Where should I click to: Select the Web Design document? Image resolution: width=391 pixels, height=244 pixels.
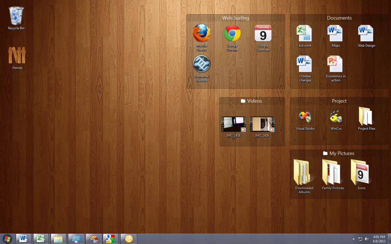pos(367,36)
